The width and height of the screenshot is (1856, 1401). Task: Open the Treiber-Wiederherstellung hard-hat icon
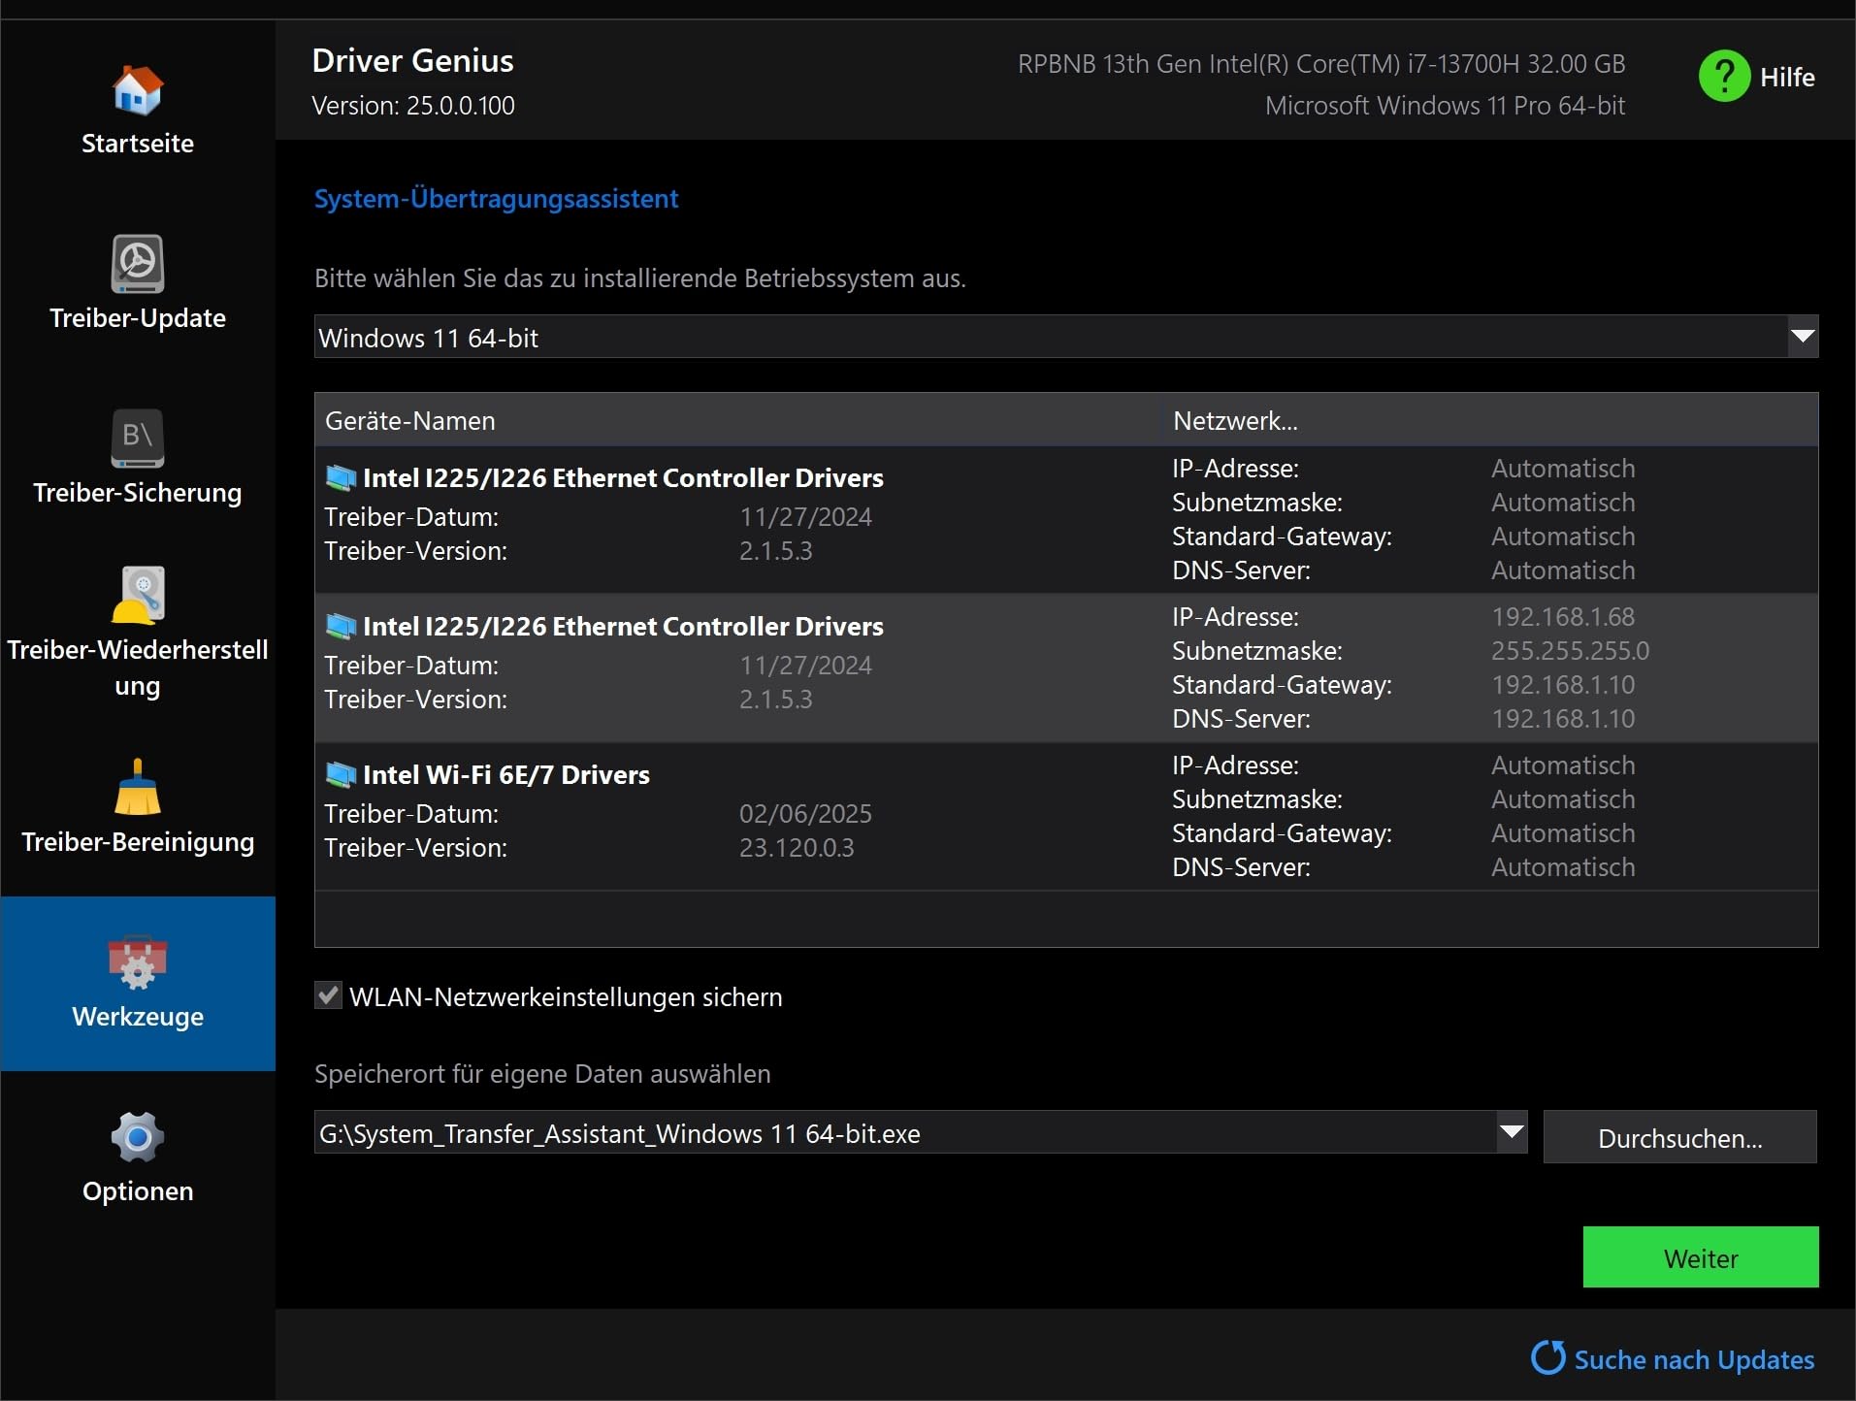(x=138, y=594)
